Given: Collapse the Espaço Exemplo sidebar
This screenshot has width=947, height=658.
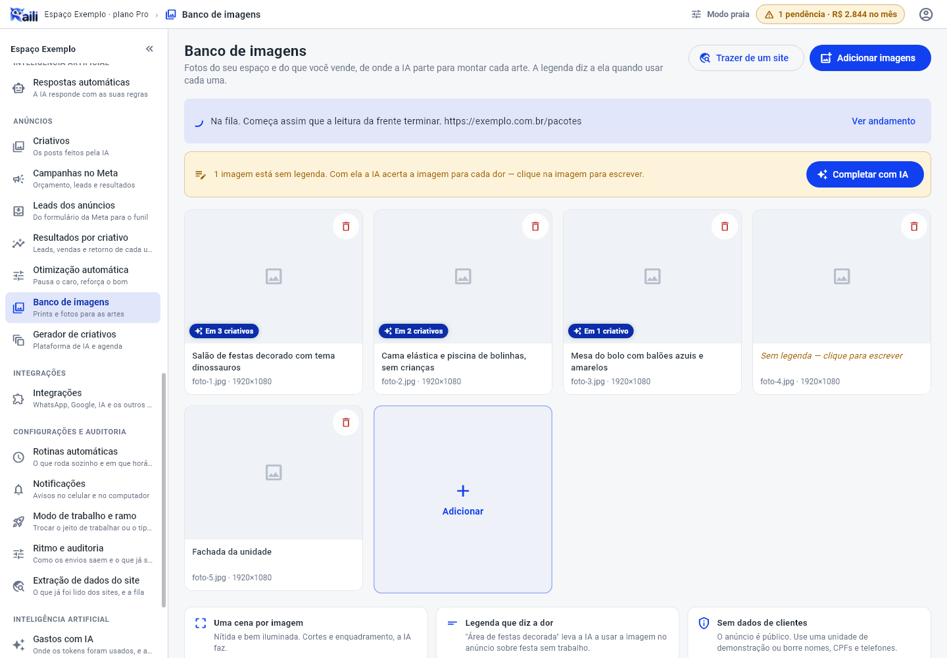Looking at the screenshot, I should (150, 49).
